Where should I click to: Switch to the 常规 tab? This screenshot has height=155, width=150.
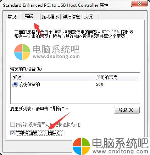click(x=12, y=17)
